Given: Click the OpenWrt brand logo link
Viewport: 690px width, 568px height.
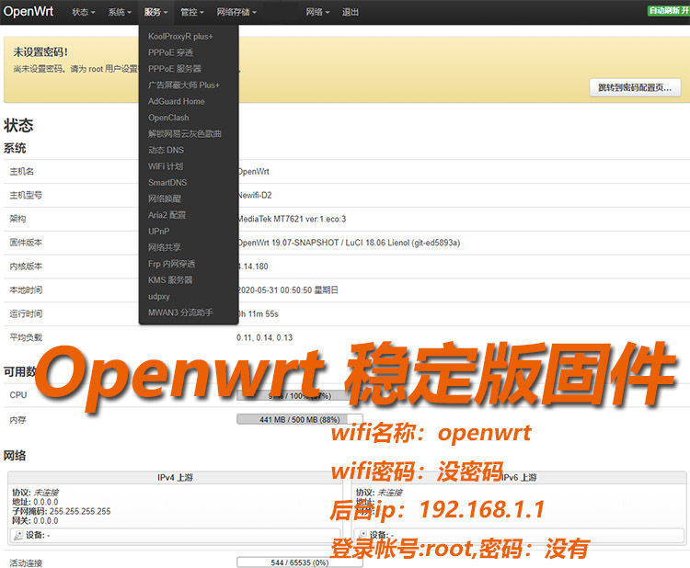Looking at the screenshot, I should click(x=29, y=11).
